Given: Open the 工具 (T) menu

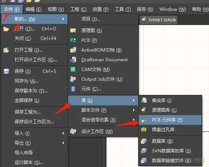Looking at the screenshot, I should point(123,9).
